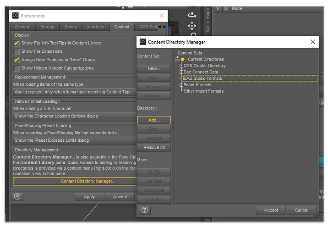Click the Content Set Copy... button
The height and width of the screenshot is (228, 328).
154,78
